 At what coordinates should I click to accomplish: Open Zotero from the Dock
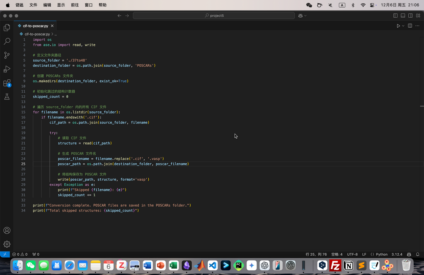click(x=122, y=266)
